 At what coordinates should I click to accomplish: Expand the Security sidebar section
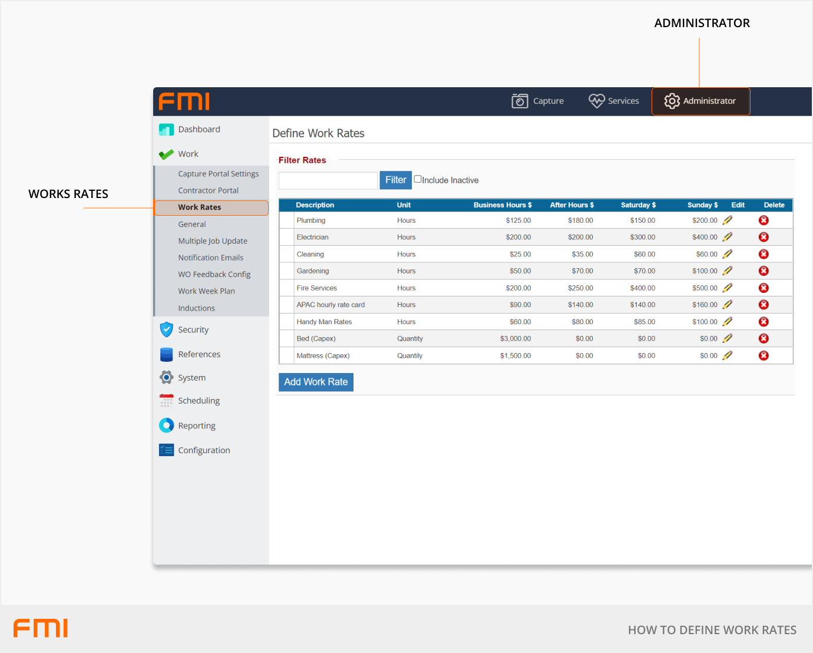coord(193,330)
